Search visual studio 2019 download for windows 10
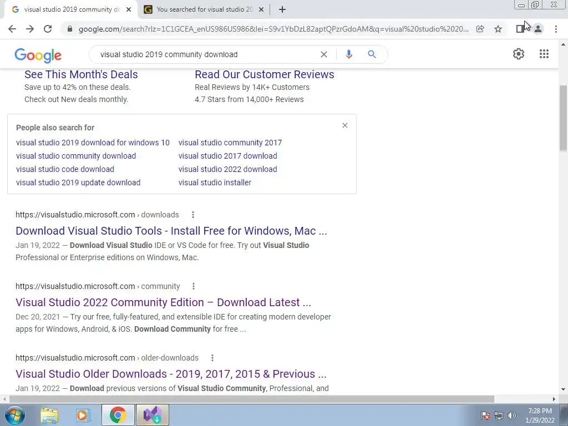Image resolution: width=568 pixels, height=426 pixels. pos(93,143)
